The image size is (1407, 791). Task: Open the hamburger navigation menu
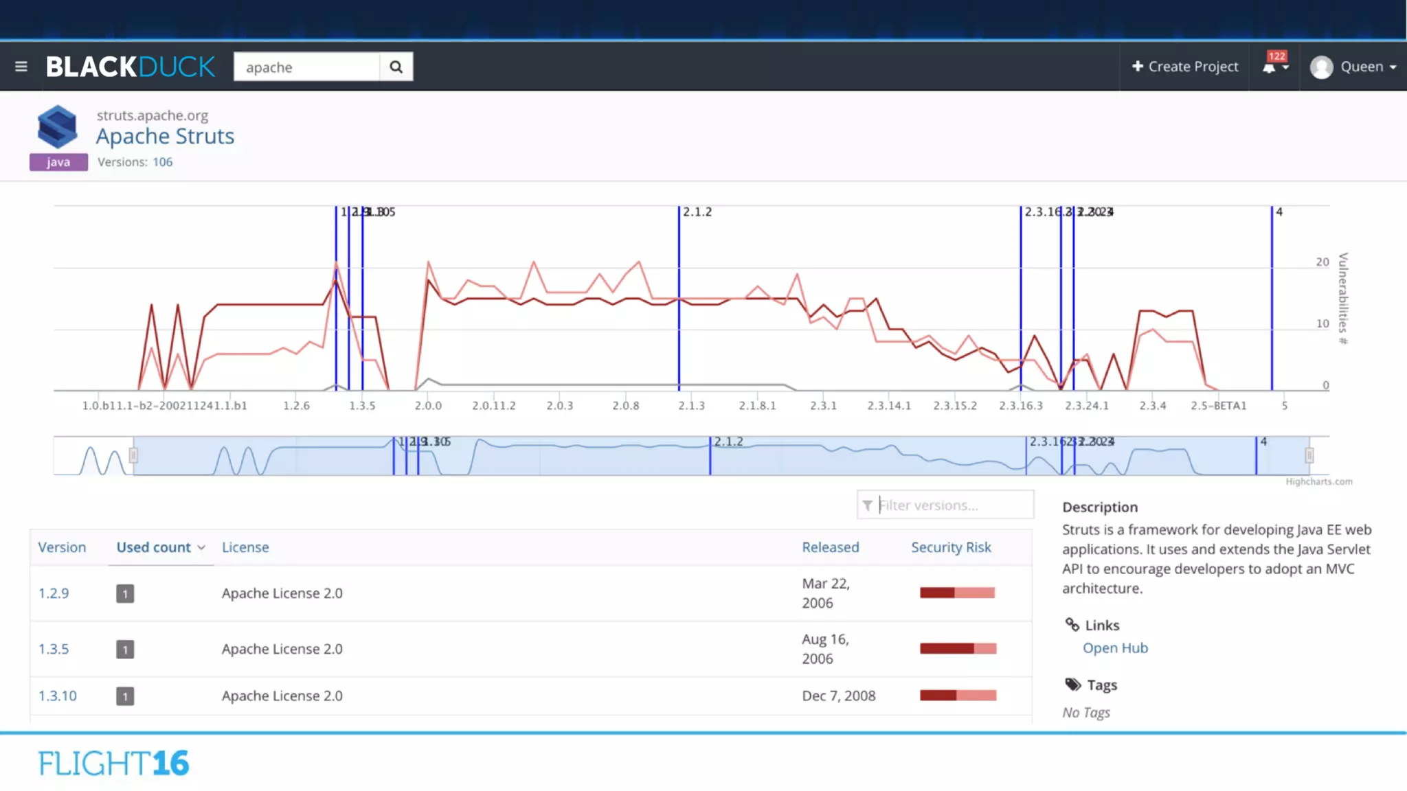coord(21,67)
